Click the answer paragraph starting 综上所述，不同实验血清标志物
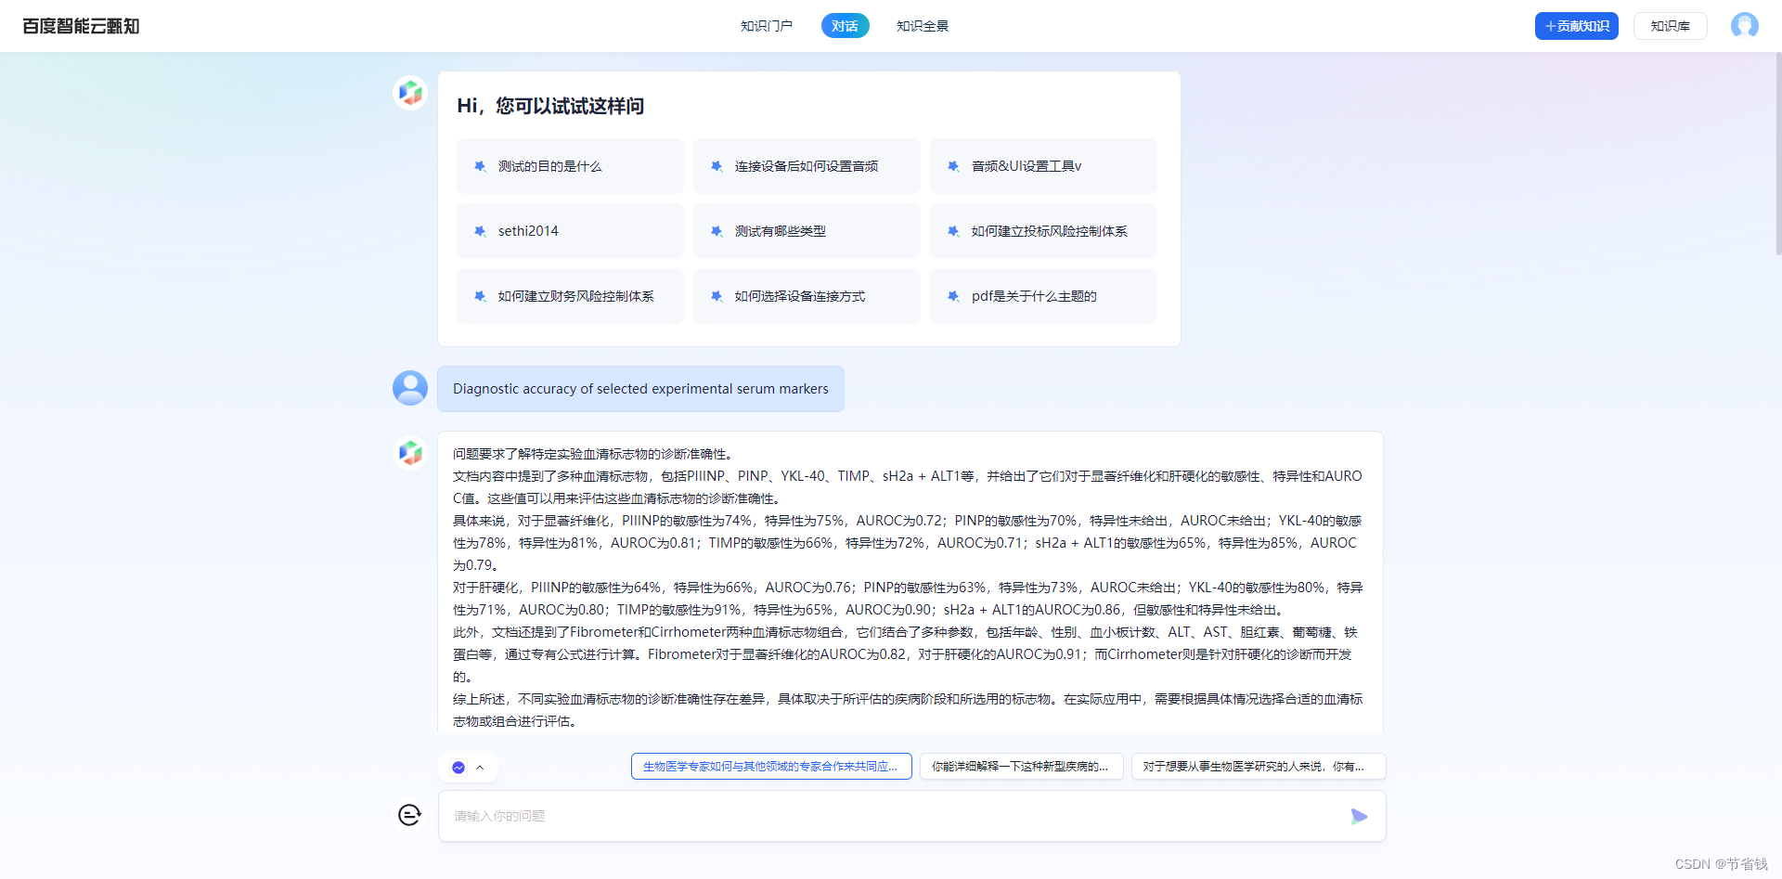 coord(908,710)
